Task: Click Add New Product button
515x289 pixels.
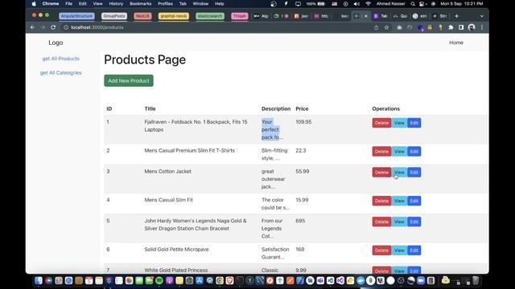Action: (x=129, y=80)
